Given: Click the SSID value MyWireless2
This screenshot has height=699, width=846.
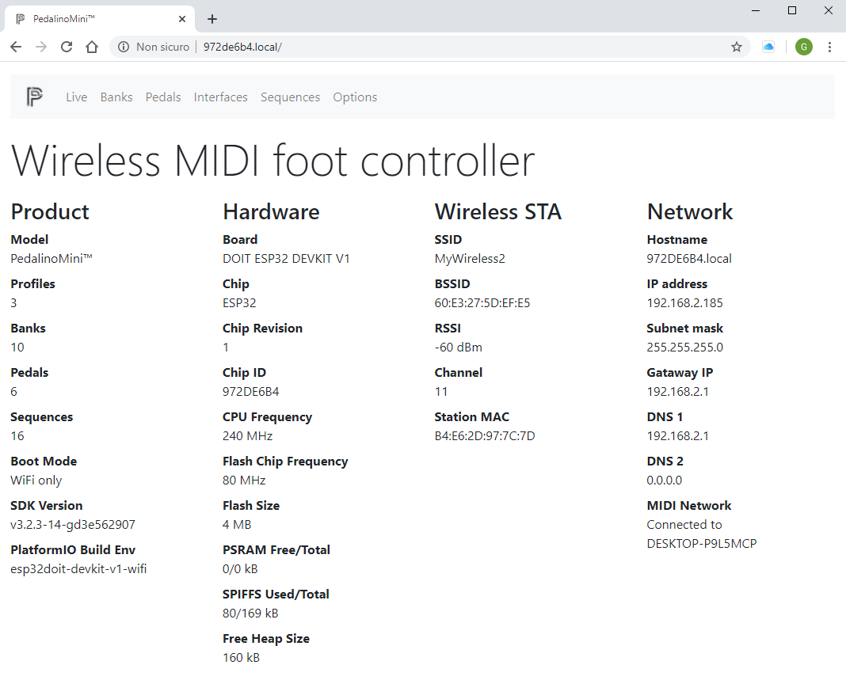Looking at the screenshot, I should (470, 259).
